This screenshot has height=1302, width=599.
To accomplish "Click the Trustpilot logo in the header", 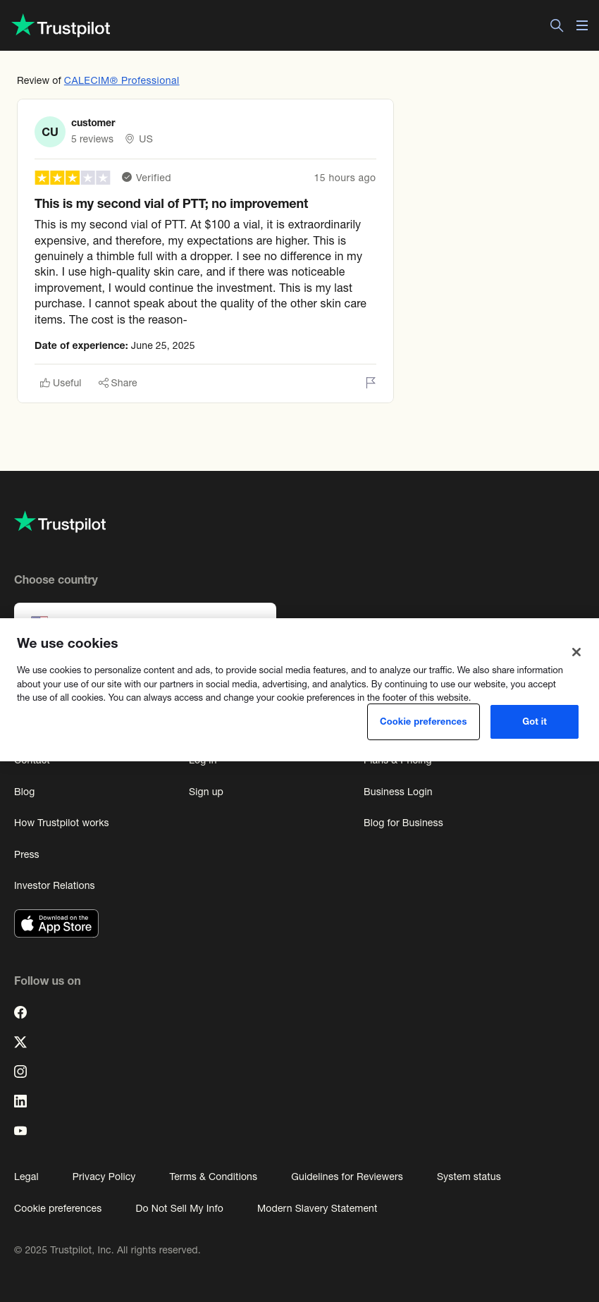I will click(x=61, y=26).
